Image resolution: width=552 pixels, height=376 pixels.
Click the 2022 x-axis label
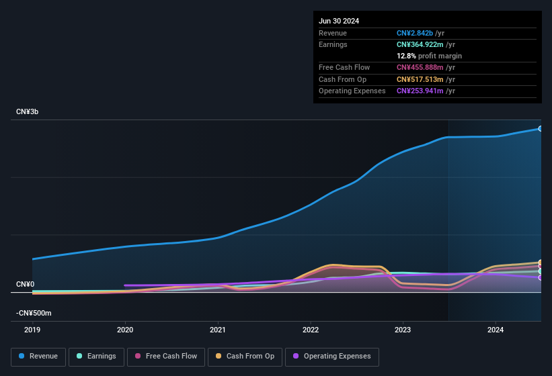311,330
